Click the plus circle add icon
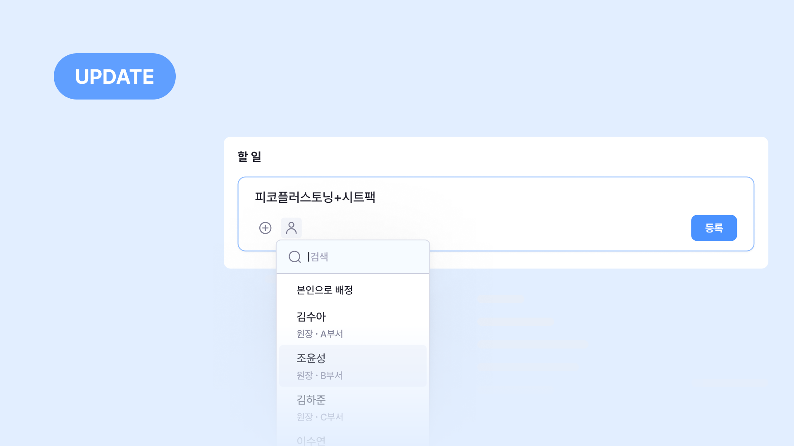Screen dimensions: 794x446 265,228
